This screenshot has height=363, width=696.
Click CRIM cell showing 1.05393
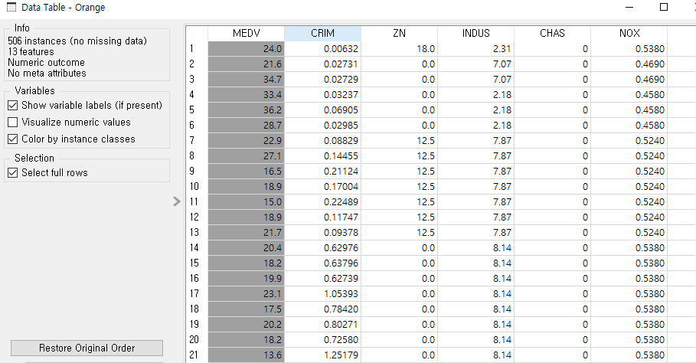322,294
